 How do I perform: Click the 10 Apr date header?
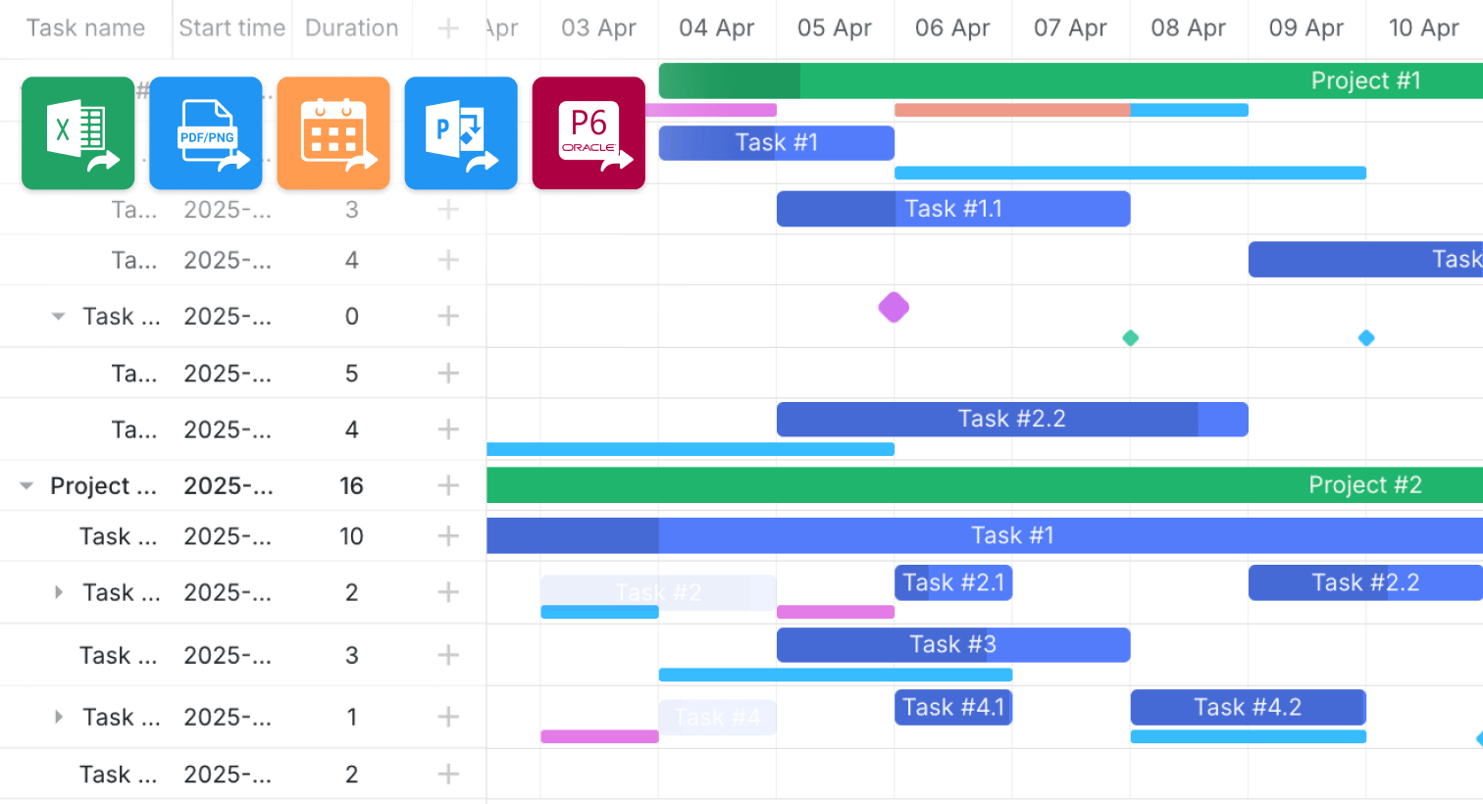click(x=1423, y=27)
